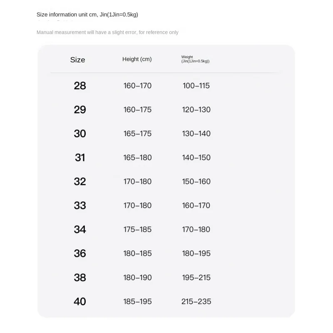Select size 40 in the chart
This screenshot has width=333, height=333.
click(x=80, y=301)
